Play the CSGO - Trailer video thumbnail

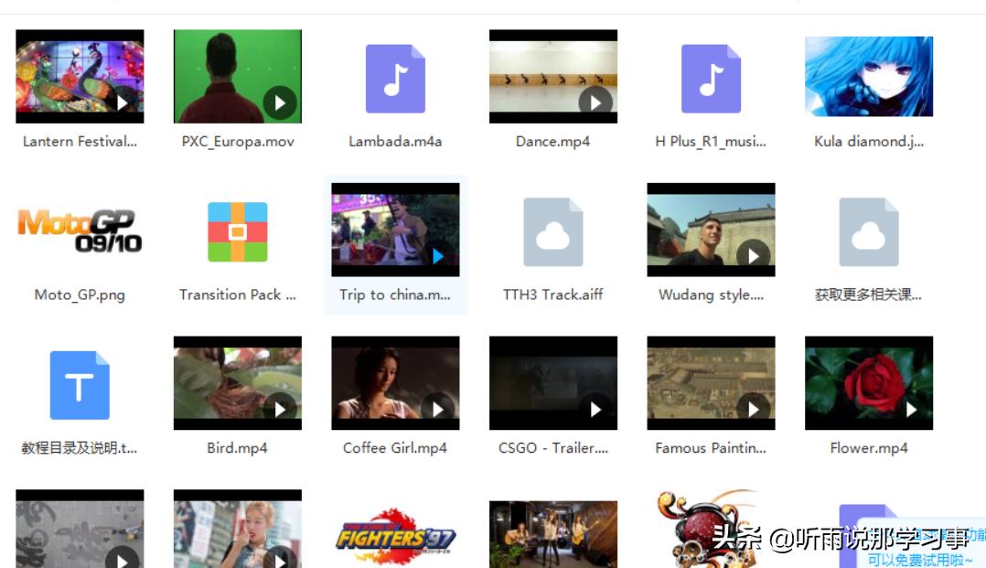click(x=553, y=383)
